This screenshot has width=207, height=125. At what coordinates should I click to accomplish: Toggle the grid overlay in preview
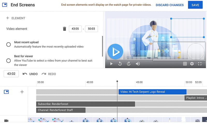click(x=185, y=64)
